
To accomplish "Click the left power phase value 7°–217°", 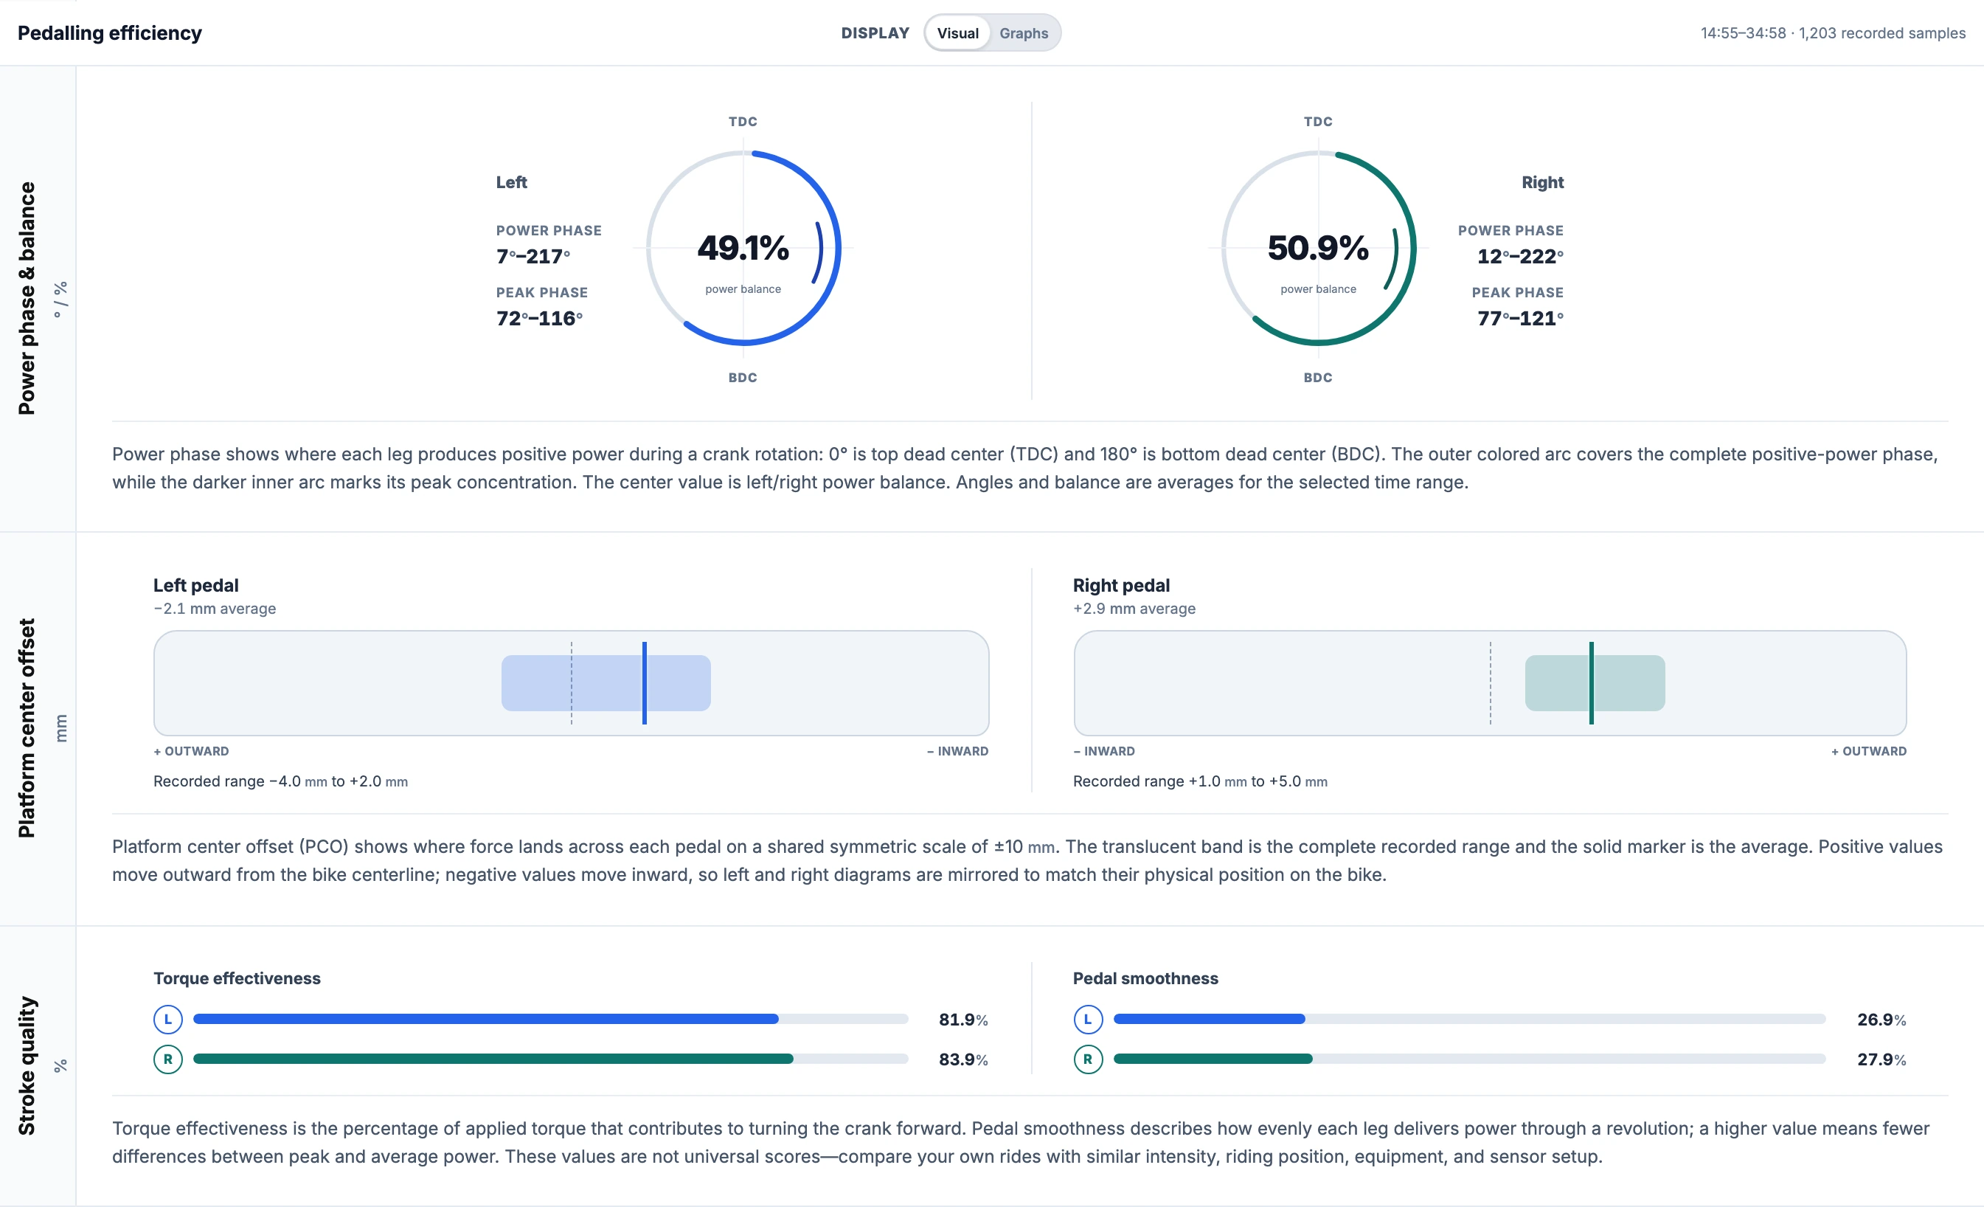I will (x=533, y=256).
